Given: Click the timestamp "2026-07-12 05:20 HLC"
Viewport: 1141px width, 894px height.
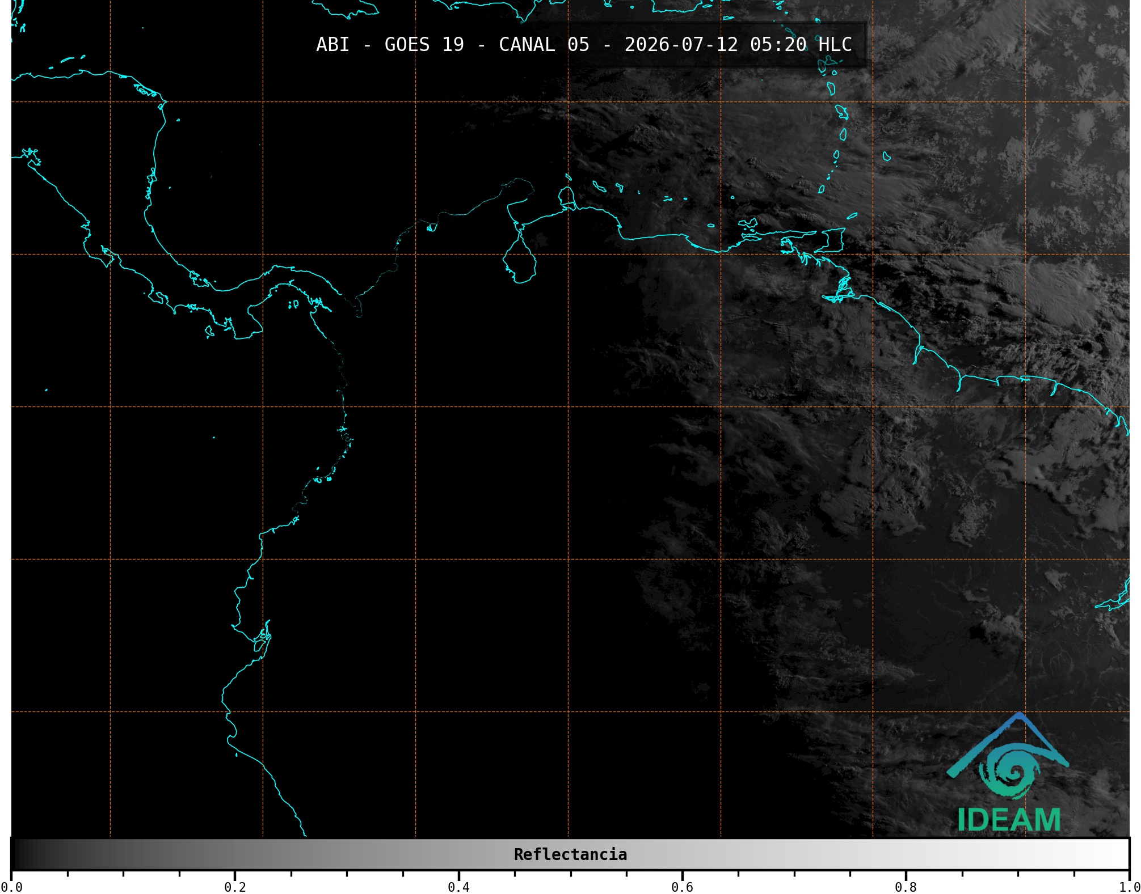Looking at the screenshot, I should [738, 45].
